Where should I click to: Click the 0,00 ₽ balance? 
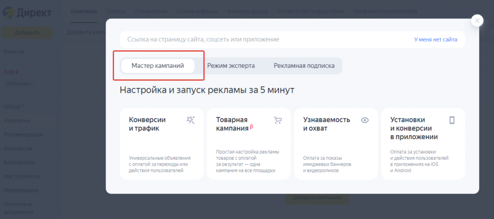pyautogui.click(x=11, y=72)
